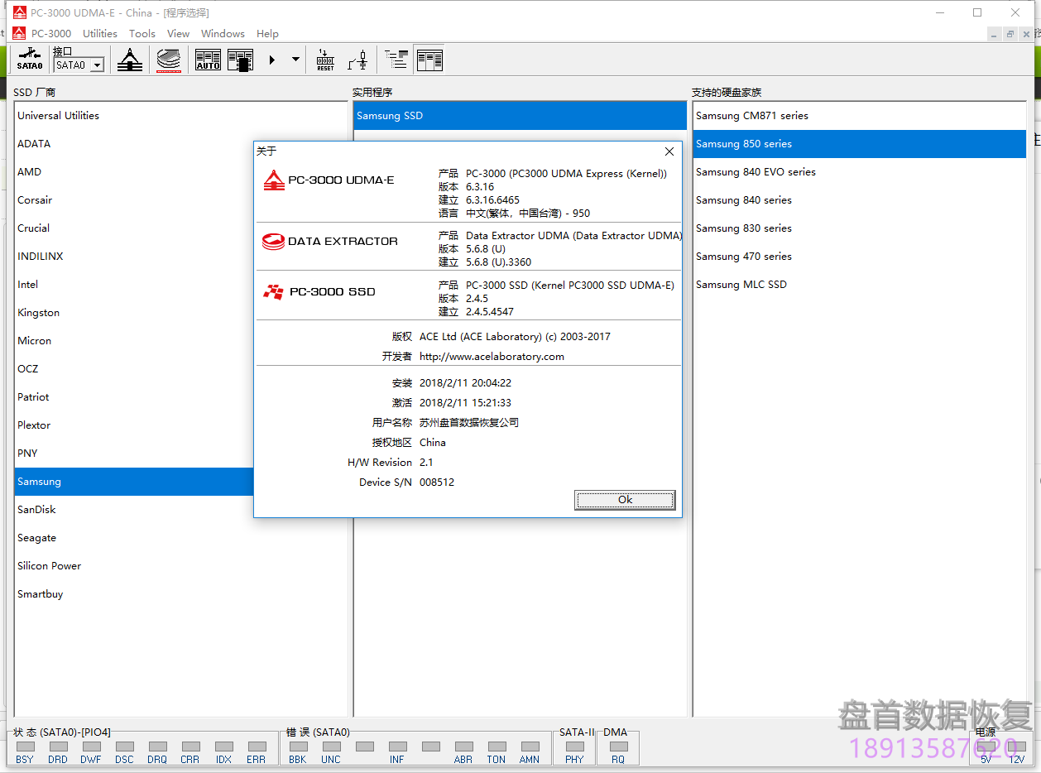Viewport: 1041px width, 773px height.
Task: Select Samsung 840 EVO series family
Action: coord(756,172)
